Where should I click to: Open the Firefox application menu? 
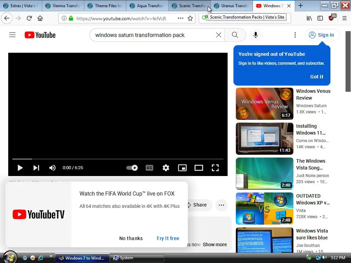344,18
